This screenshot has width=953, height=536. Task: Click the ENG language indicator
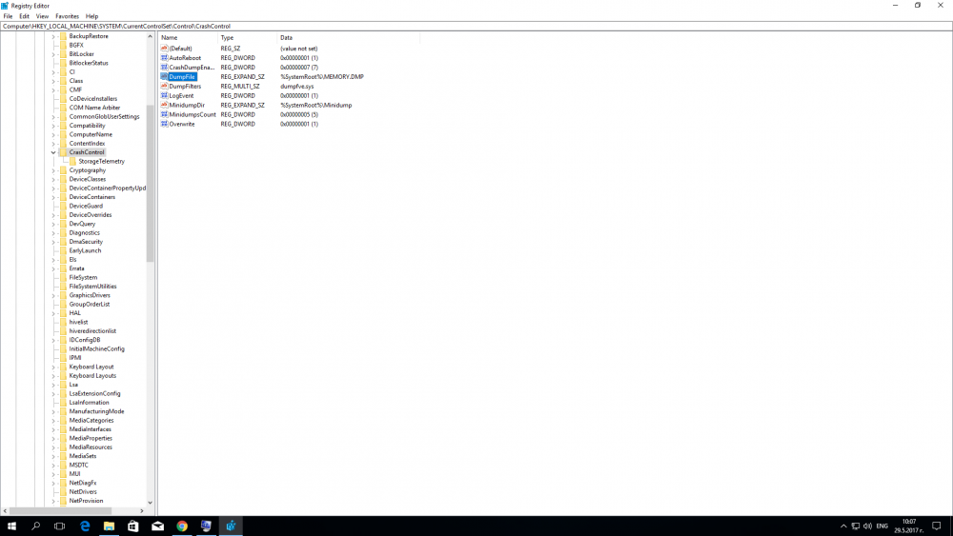[x=882, y=526]
